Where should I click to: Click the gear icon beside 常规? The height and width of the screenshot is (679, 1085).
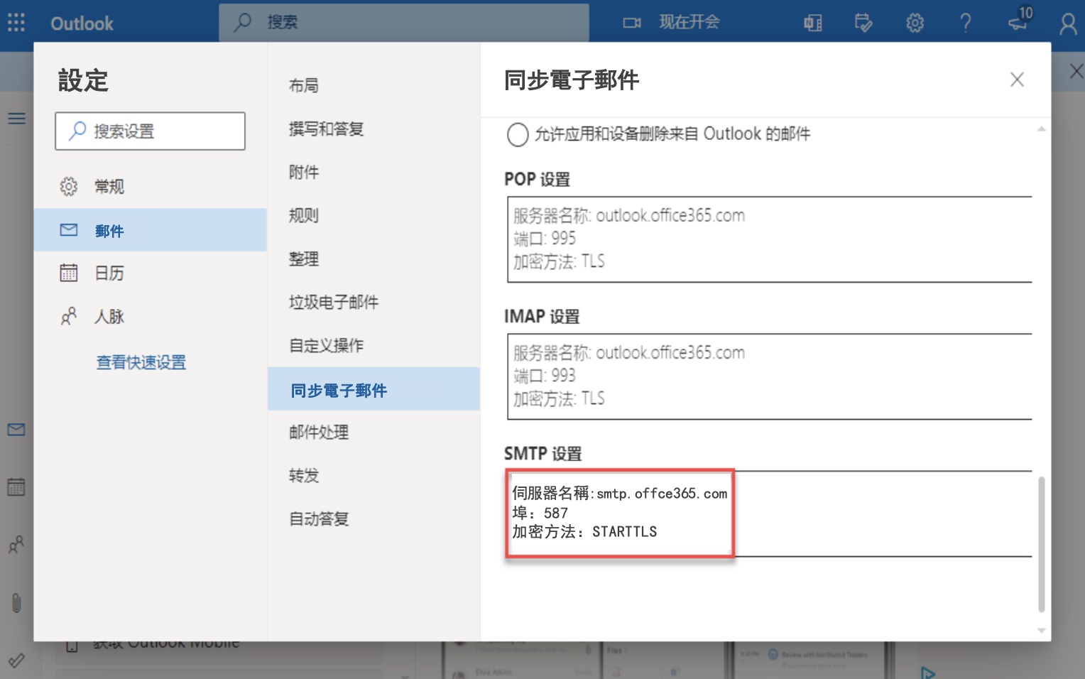click(x=68, y=187)
